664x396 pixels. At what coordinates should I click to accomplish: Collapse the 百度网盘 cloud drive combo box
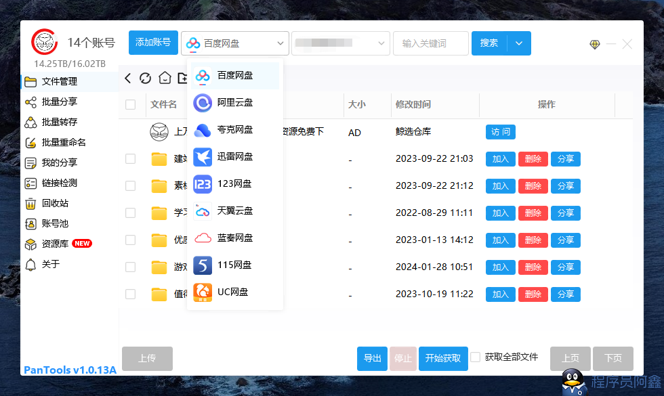pos(235,43)
